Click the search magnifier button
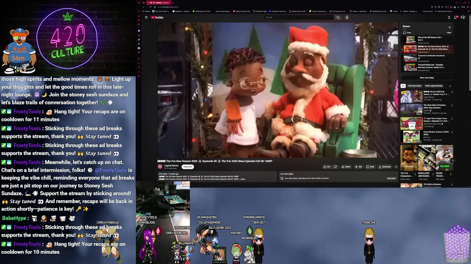This screenshot has height=264, width=471. point(338,17)
